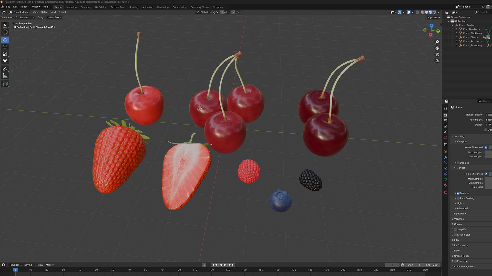This screenshot has width=492, height=276.
Task: Expand the Light Paths panel
Action: 460,214
